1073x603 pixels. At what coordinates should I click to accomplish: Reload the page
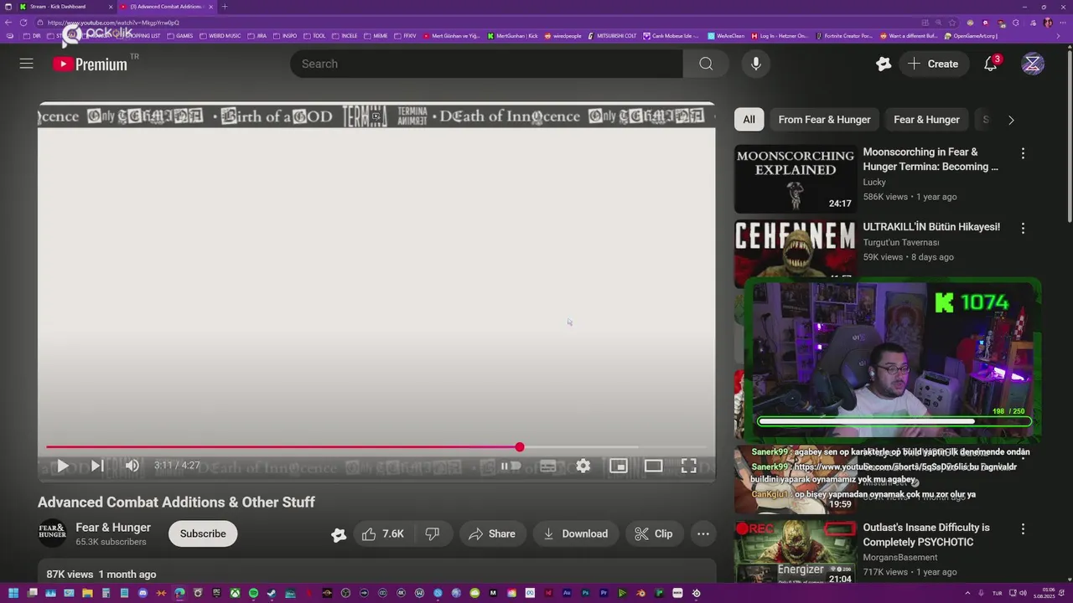coord(23,23)
